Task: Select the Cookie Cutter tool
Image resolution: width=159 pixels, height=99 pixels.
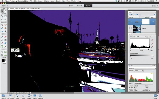Action: pyautogui.click(x=2, y=55)
